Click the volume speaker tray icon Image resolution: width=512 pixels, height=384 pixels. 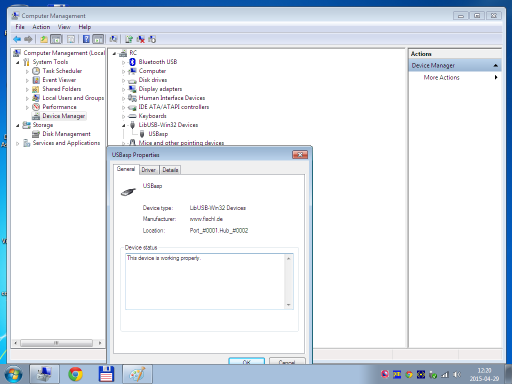tap(456, 374)
